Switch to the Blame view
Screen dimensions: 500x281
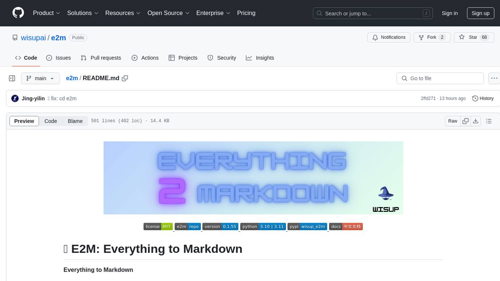coord(75,121)
